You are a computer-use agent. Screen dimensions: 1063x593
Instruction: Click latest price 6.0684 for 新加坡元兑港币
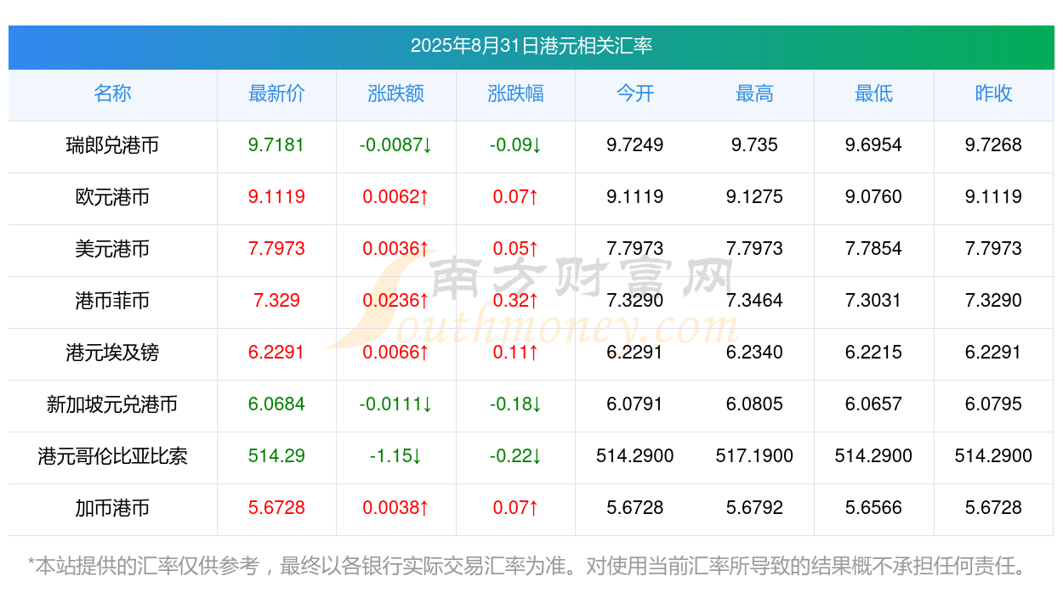[276, 404]
